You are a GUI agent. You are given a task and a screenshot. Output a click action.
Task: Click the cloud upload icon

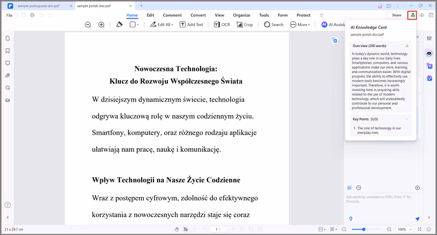pyautogui.click(x=422, y=15)
